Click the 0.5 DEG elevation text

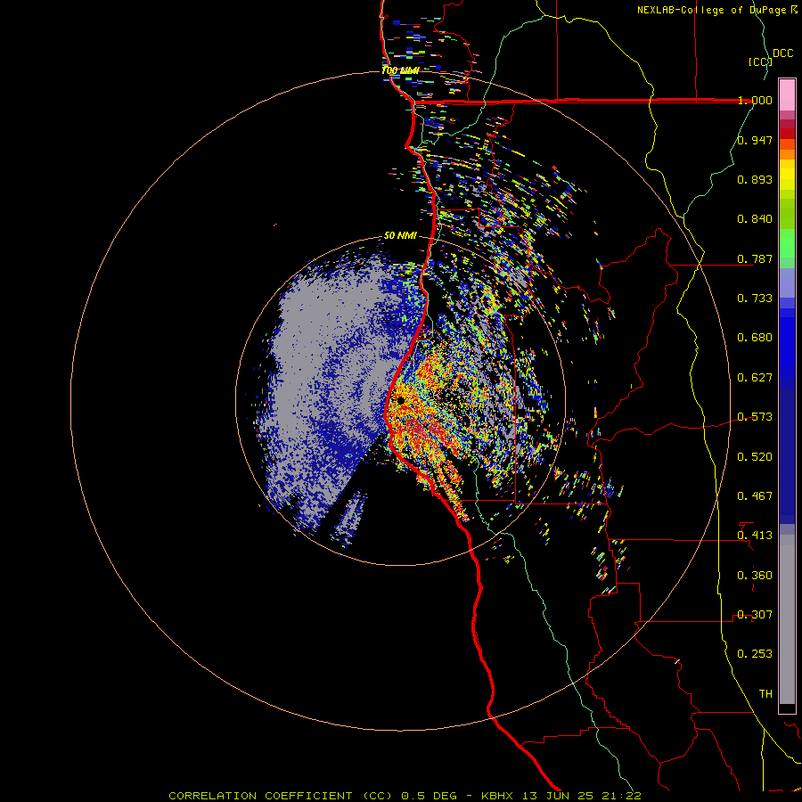429,796
